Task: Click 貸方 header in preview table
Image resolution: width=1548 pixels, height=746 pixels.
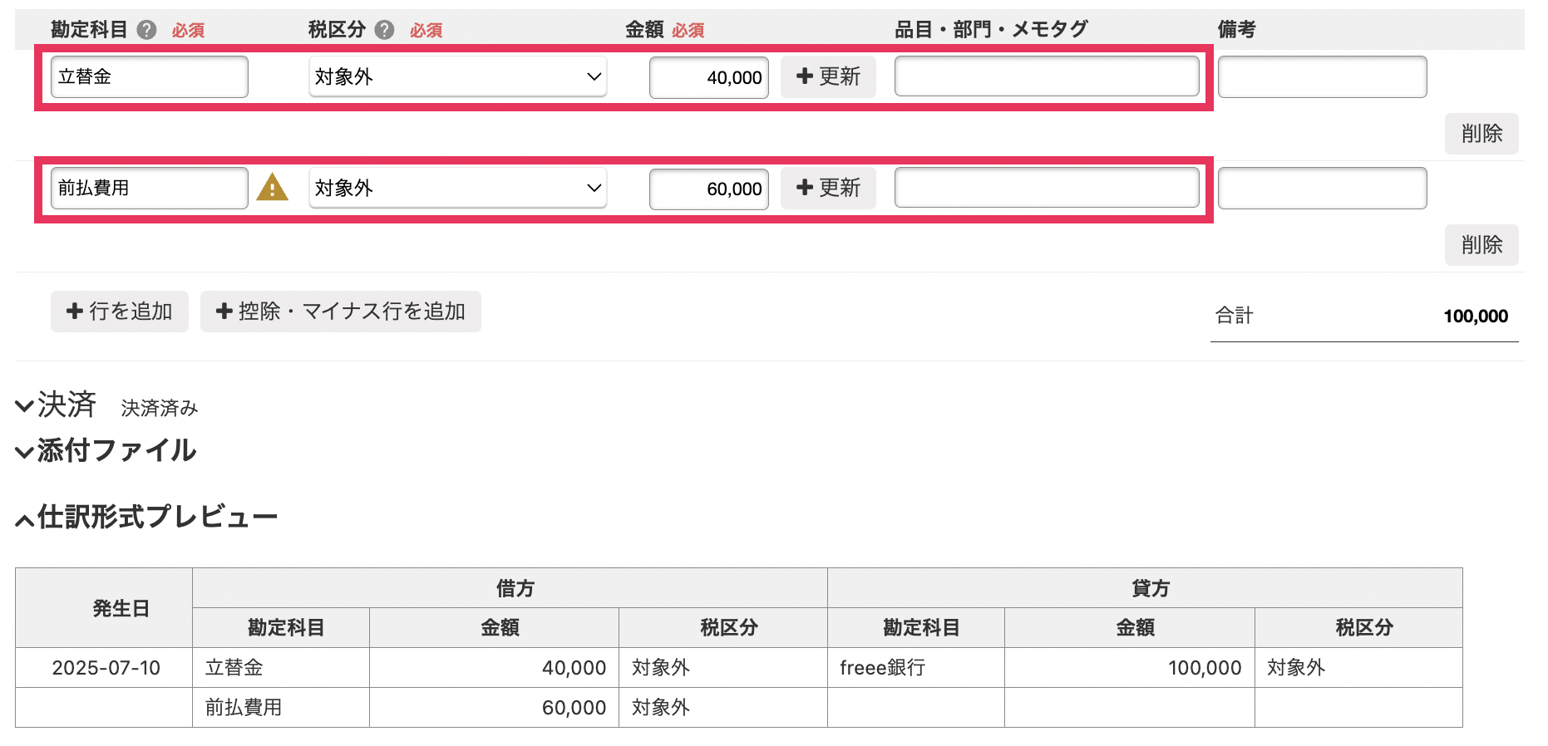Action: coord(1146,588)
